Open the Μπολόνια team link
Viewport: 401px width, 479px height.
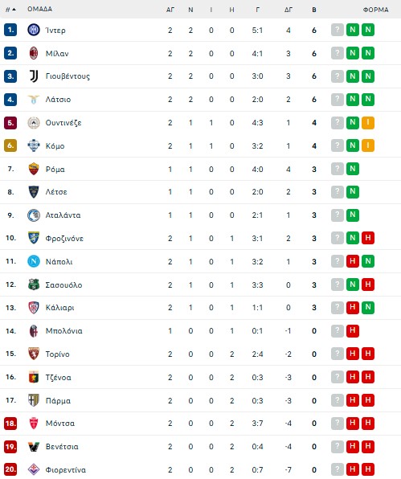pos(63,331)
